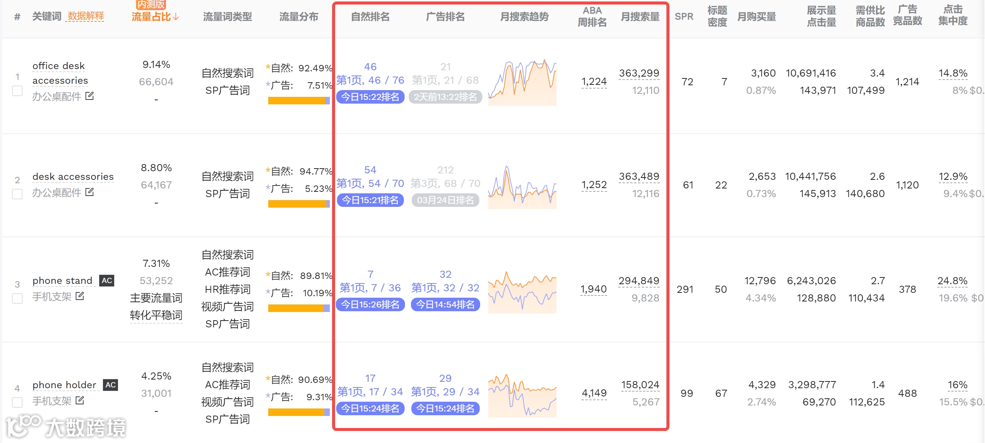Click AC badge next to phone stand

[x=107, y=280]
